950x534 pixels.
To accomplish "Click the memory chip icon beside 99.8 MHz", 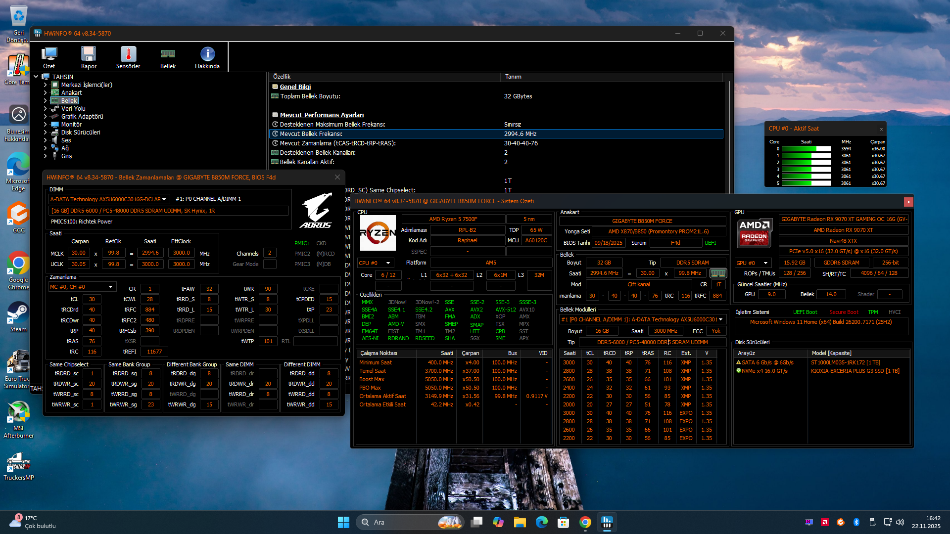I will (718, 273).
